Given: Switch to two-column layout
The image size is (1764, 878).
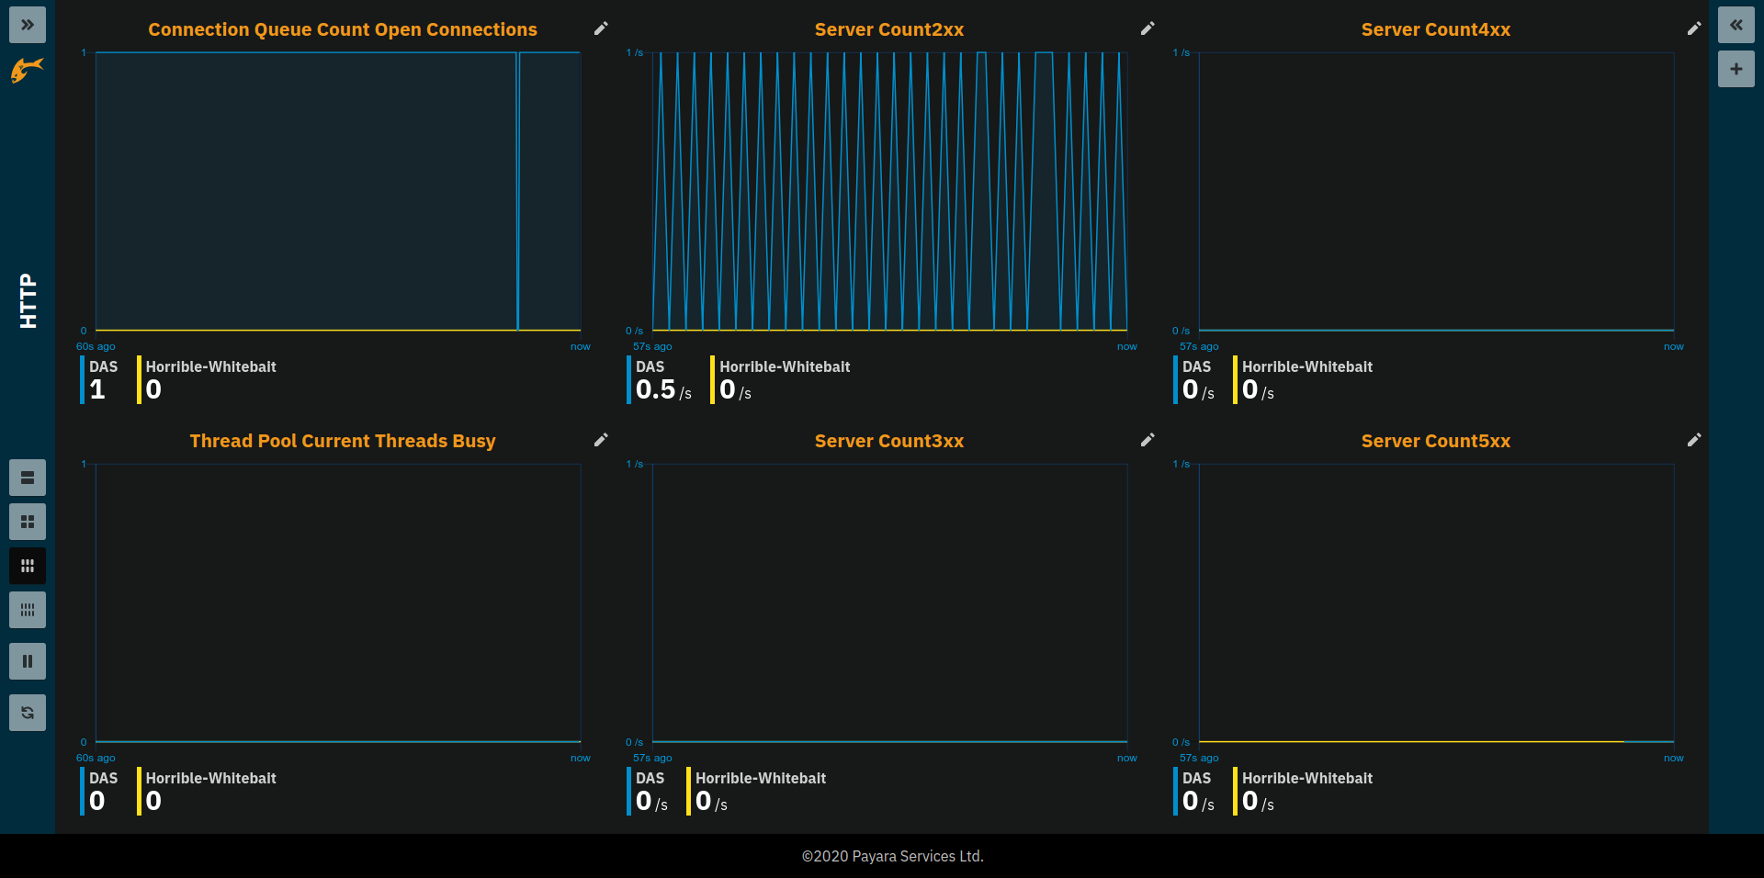Looking at the screenshot, I should click(x=28, y=522).
